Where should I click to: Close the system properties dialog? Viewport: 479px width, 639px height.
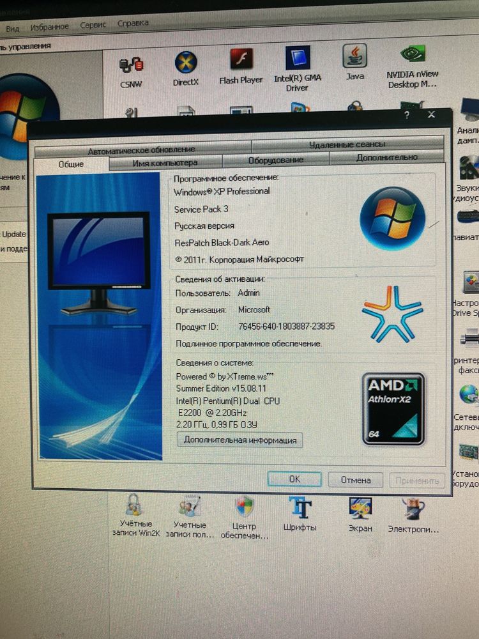pyautogui.click(x=431, y=115)
